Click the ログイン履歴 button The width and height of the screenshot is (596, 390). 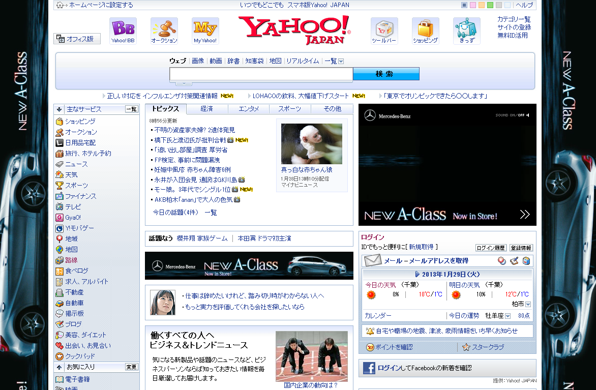(x=491, y=248)
